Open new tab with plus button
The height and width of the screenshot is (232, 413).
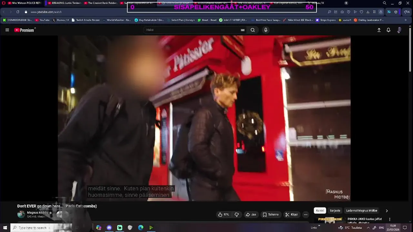click(x=346, y=3)
